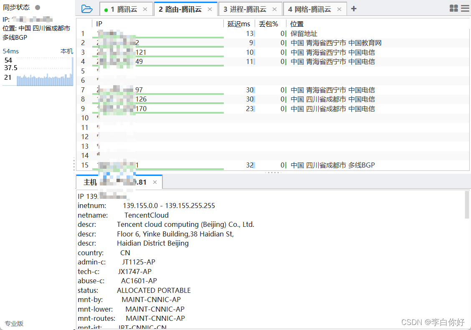
Task: Select hop 1 row 保留地址
Action: 273,34
